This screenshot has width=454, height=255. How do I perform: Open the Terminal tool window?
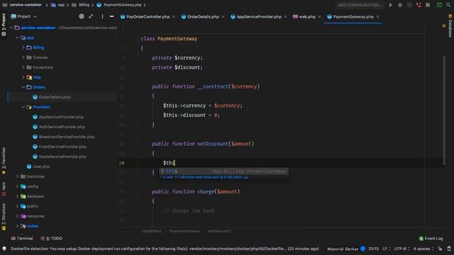tap(22, 239)
